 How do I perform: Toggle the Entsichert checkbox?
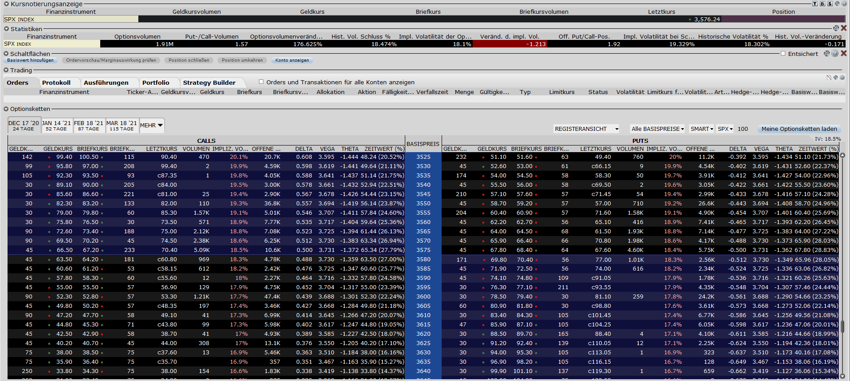[783, 53]
